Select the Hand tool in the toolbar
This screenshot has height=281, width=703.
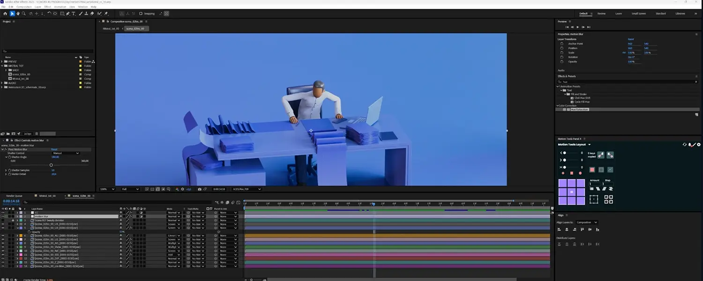(18, 14)
